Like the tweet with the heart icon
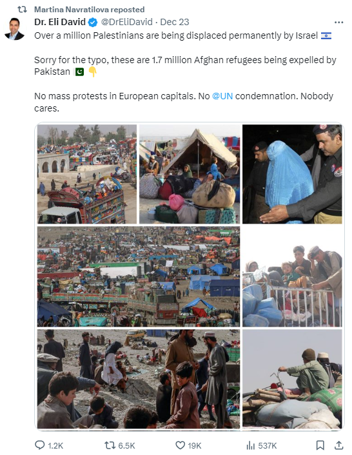 point(181,445)
